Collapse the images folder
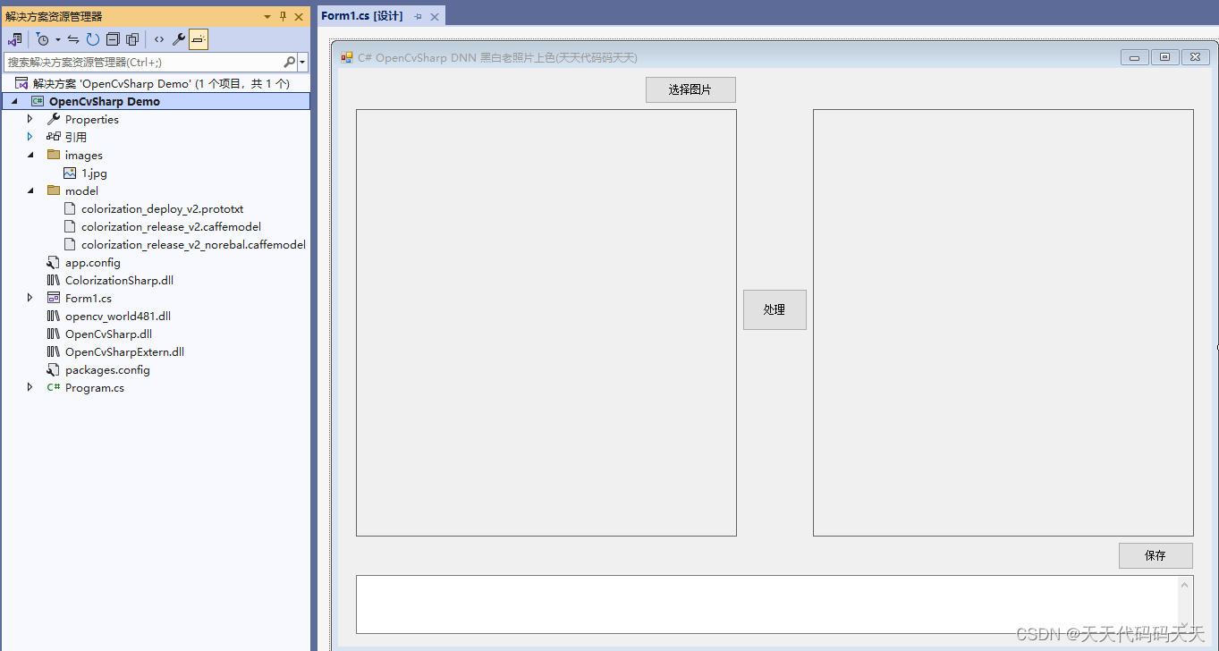 click(x=30, y=155)
